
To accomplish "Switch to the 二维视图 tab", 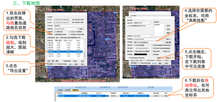I will tap(60, 90).
